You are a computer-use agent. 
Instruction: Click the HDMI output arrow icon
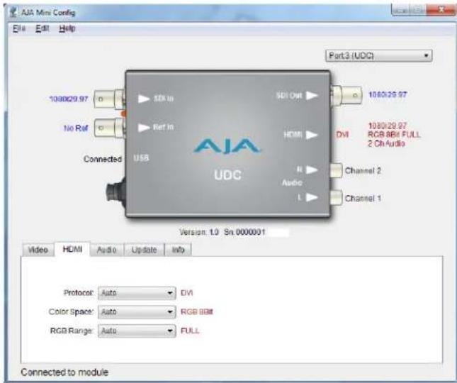tap(312, 135)
